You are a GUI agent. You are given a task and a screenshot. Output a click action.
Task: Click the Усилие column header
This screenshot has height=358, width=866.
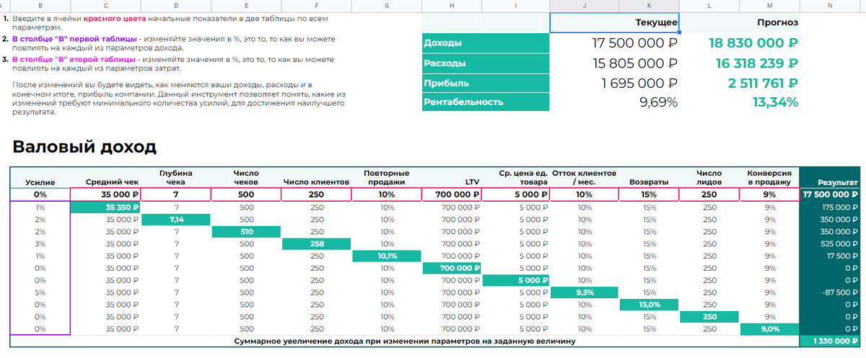pyautogui.click(x=40, y=177)
